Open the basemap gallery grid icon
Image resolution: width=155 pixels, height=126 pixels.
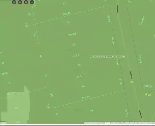pyautogui.click(x=14, y=2)
